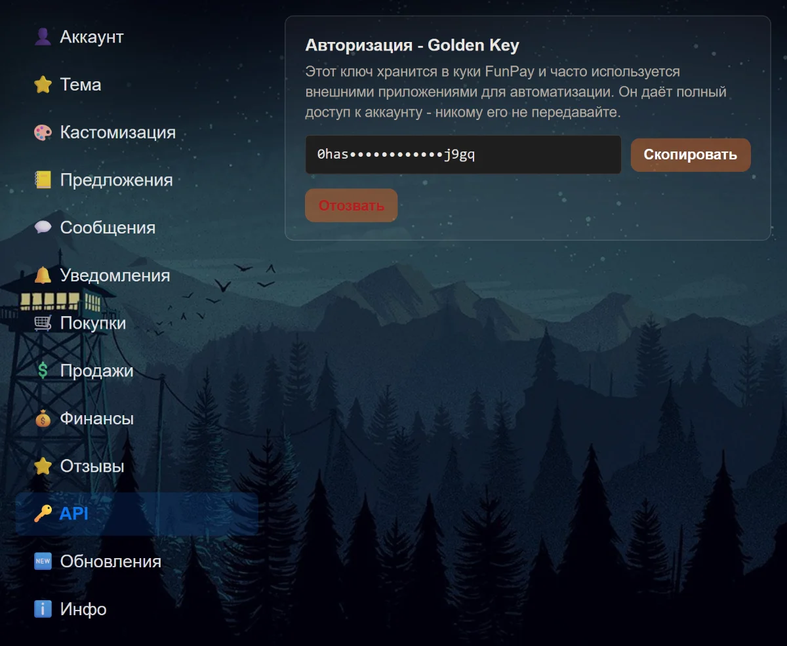This screenshot has width=787, height=646.
Task: Click the person icon beside Аккаунт
Action: [x=43, y=37]
